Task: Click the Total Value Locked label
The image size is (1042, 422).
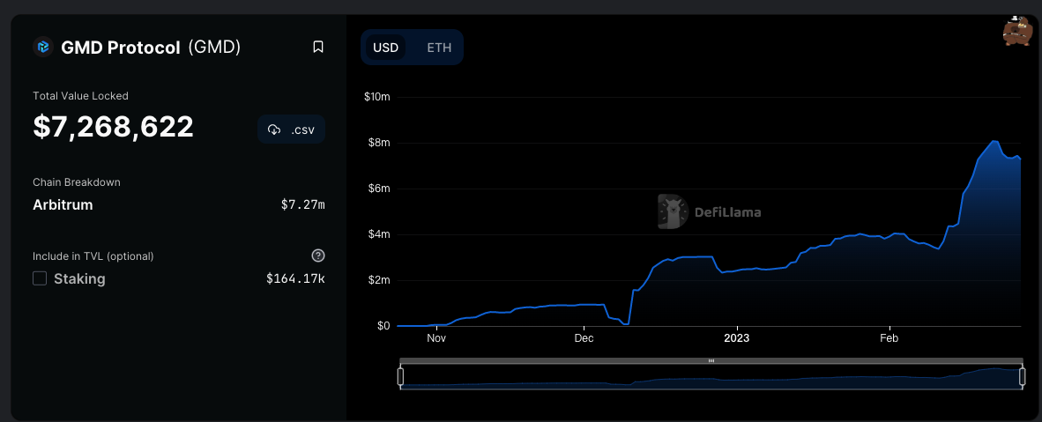Action: click(x=80, y=96)
